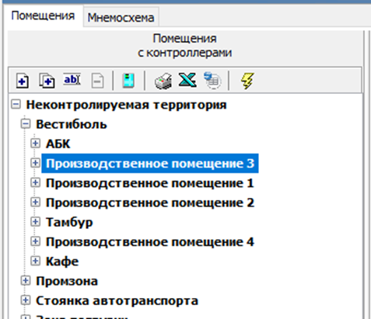The width and height of the screenshot is (371, 319).
Task: Click the Помещения с контроллерами header
Action: [x=185, y=46]
